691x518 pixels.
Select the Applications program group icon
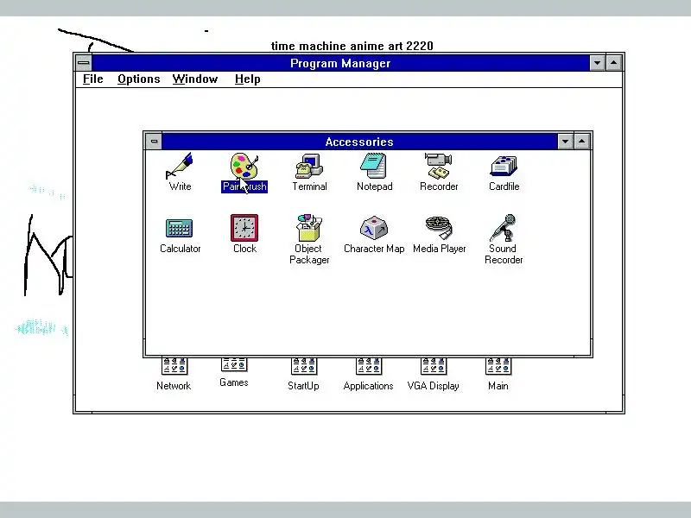369,366
